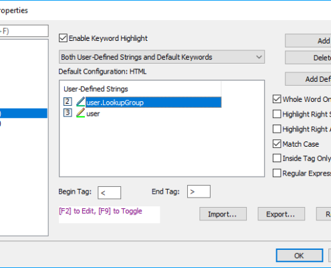Click the Begin Tag input field
The image size is (331, 268).
109,192
